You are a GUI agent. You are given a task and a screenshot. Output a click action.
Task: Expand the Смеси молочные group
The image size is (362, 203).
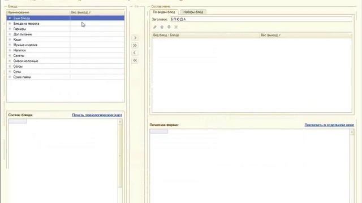(x=10, y=61)
